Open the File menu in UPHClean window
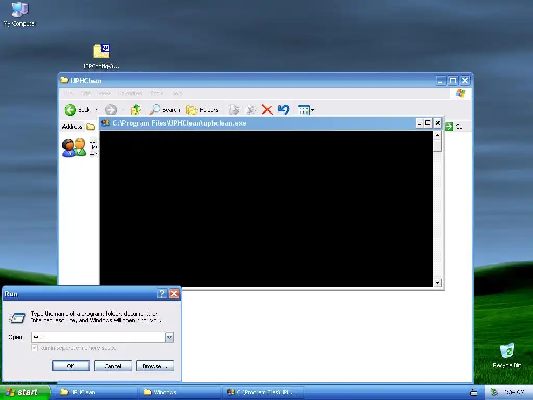 (68, 93)
